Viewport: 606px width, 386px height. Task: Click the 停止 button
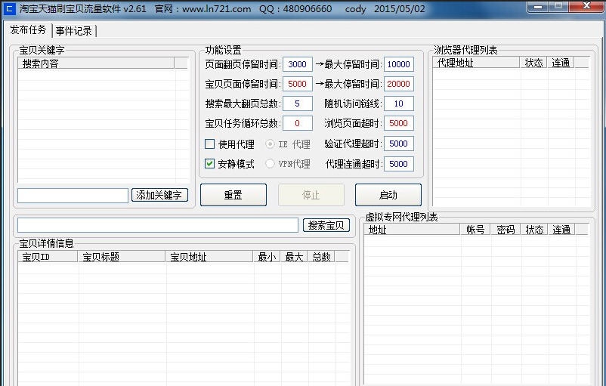pyautogui.click(x=311, y=195)
